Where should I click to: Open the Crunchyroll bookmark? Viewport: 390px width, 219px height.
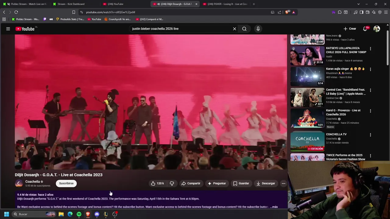point(117,19)
